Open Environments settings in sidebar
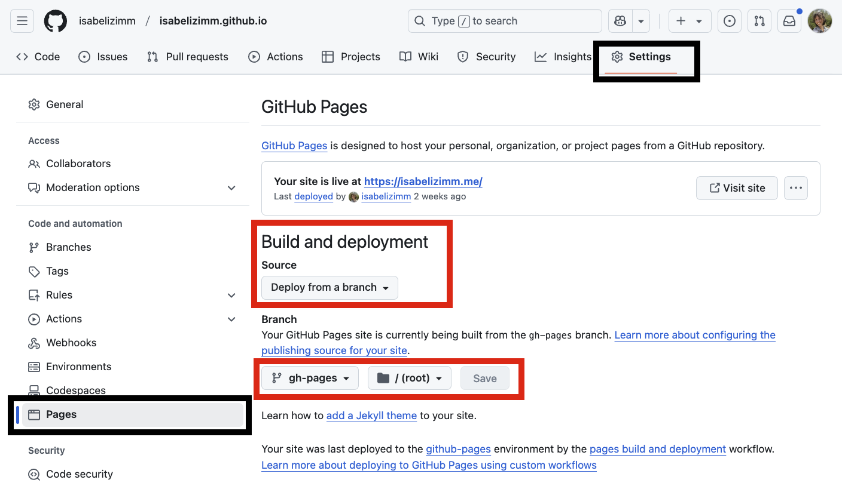The width and height of the screenshot is (842, 489). 132,367
